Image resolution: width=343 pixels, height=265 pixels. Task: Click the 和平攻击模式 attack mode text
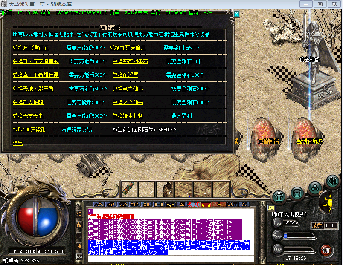[289, 215]
